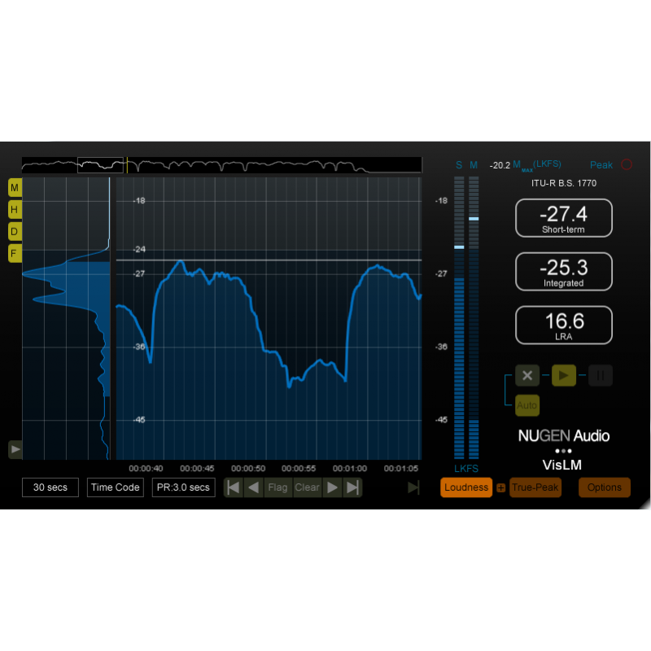Switch to the True-Peak tab
The height and width of the screenshot is (651, 651).
tap(535, 487)
